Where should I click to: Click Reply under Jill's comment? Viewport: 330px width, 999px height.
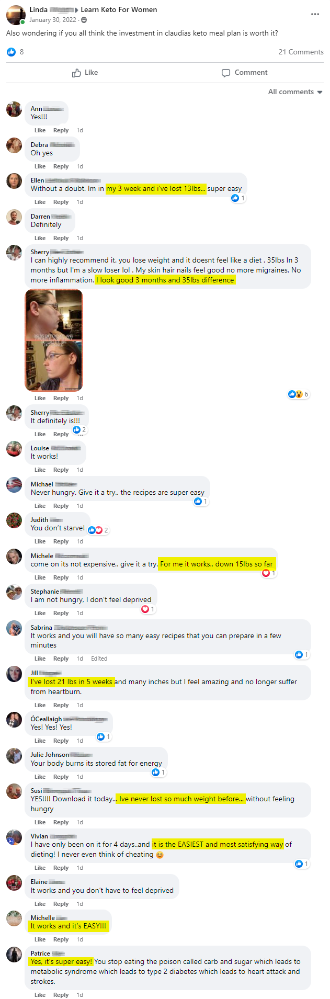coord(61,705)
